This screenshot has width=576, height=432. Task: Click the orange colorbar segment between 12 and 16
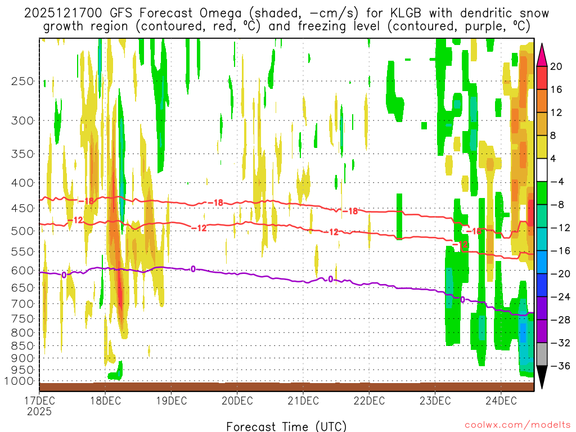(542, 101)
